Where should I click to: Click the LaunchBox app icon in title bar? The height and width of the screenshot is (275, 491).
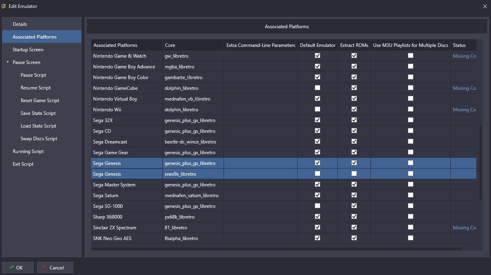point(4,6)
